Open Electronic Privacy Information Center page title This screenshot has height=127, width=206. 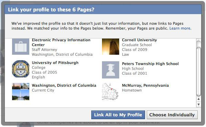point(61,42)
